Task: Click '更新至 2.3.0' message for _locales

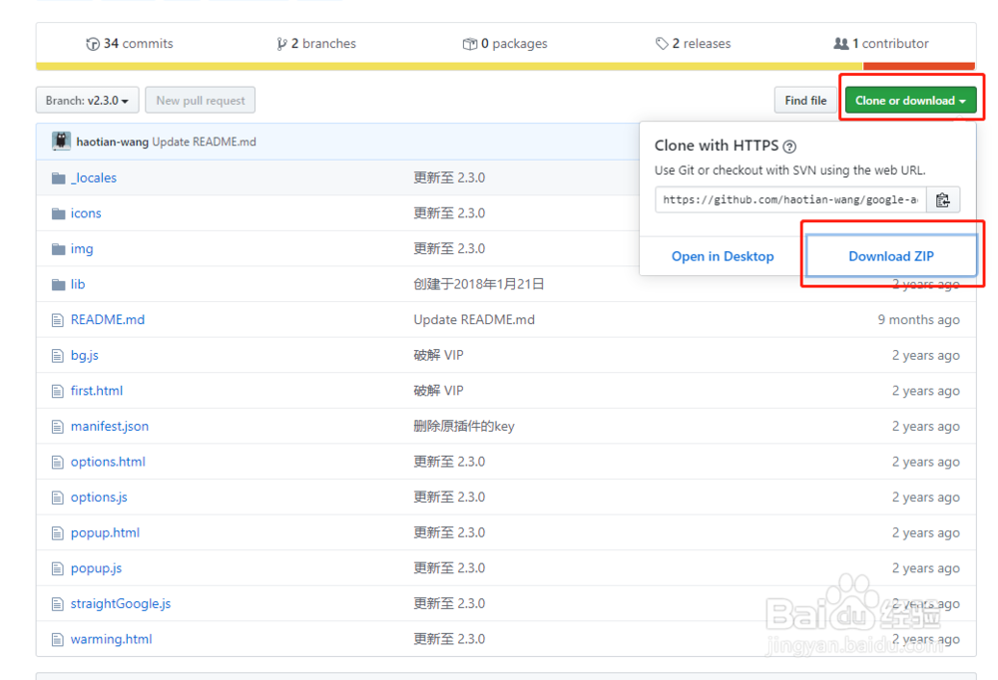Action: (449, 178)
